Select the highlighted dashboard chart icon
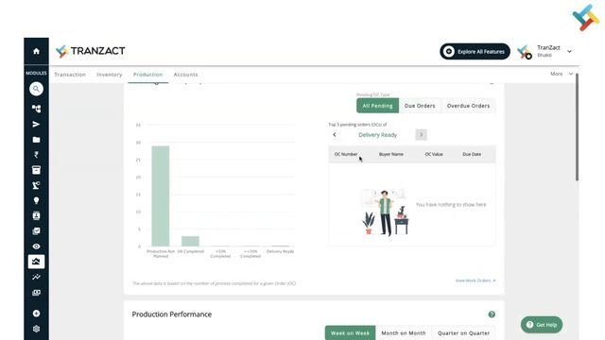 coord(36,262)
